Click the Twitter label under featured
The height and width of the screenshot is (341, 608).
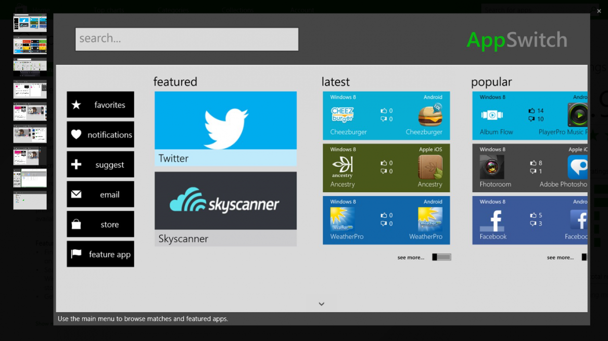coord(173,158)
